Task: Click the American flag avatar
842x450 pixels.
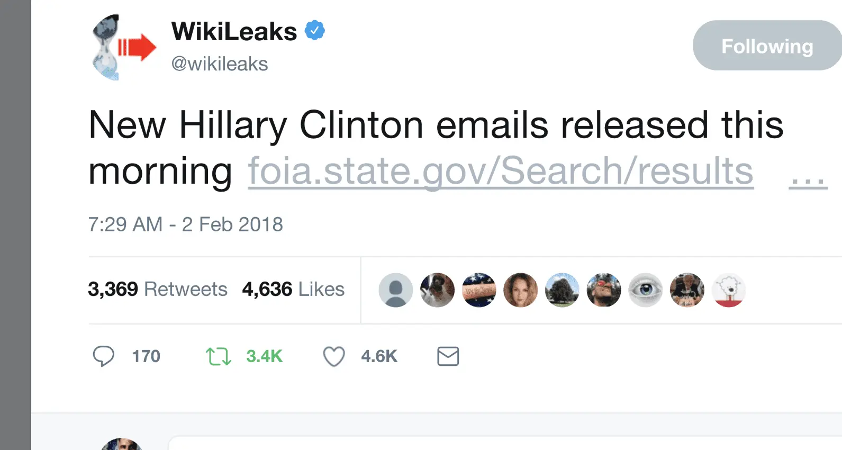Action: point(479,290)
